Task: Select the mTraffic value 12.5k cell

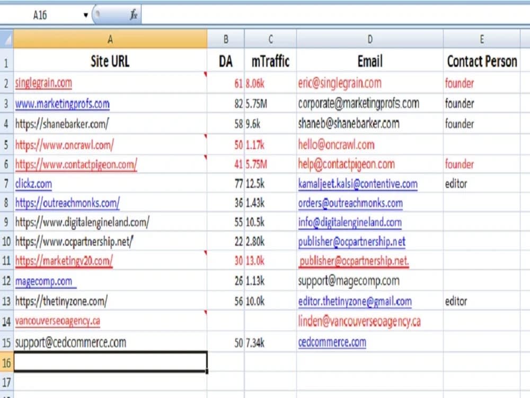Action: 270,184
